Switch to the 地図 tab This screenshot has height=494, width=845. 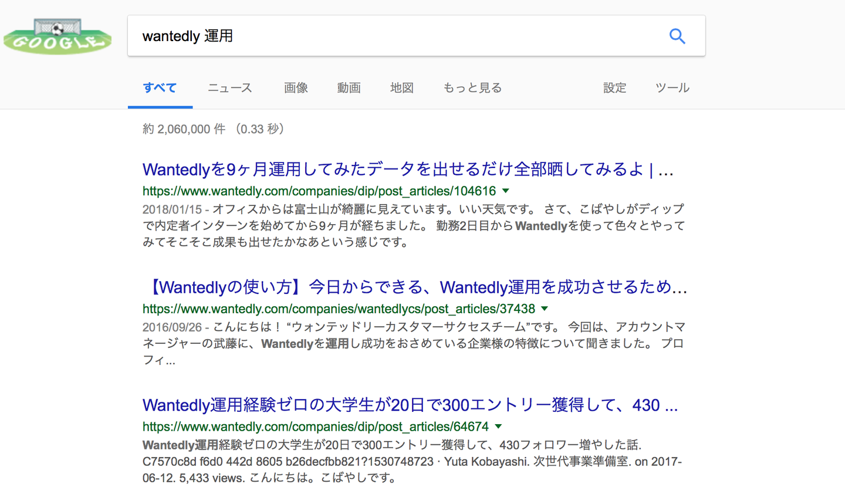point(402,88)
